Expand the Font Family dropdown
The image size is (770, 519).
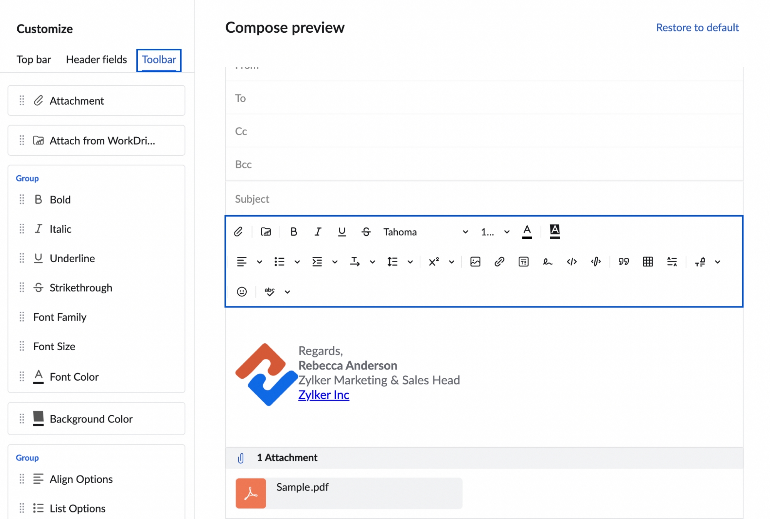click(464, 232)
